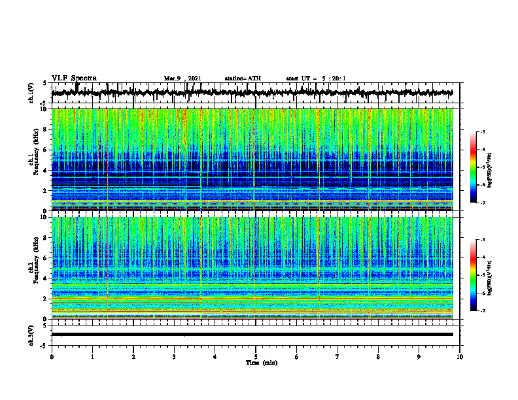Click time-axis tick label '5'
Screen dimensions: 518x400
point(256,357)
